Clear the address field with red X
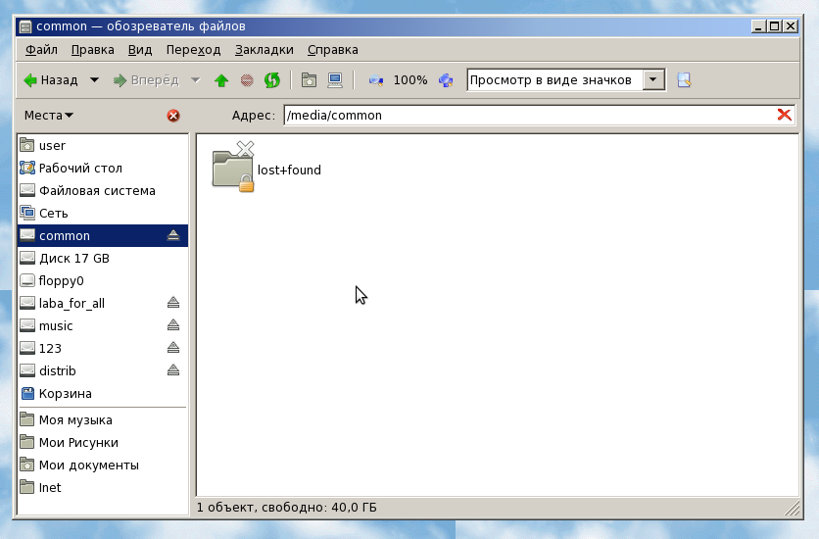Screen dimensions: 819x539 (784, 115)
